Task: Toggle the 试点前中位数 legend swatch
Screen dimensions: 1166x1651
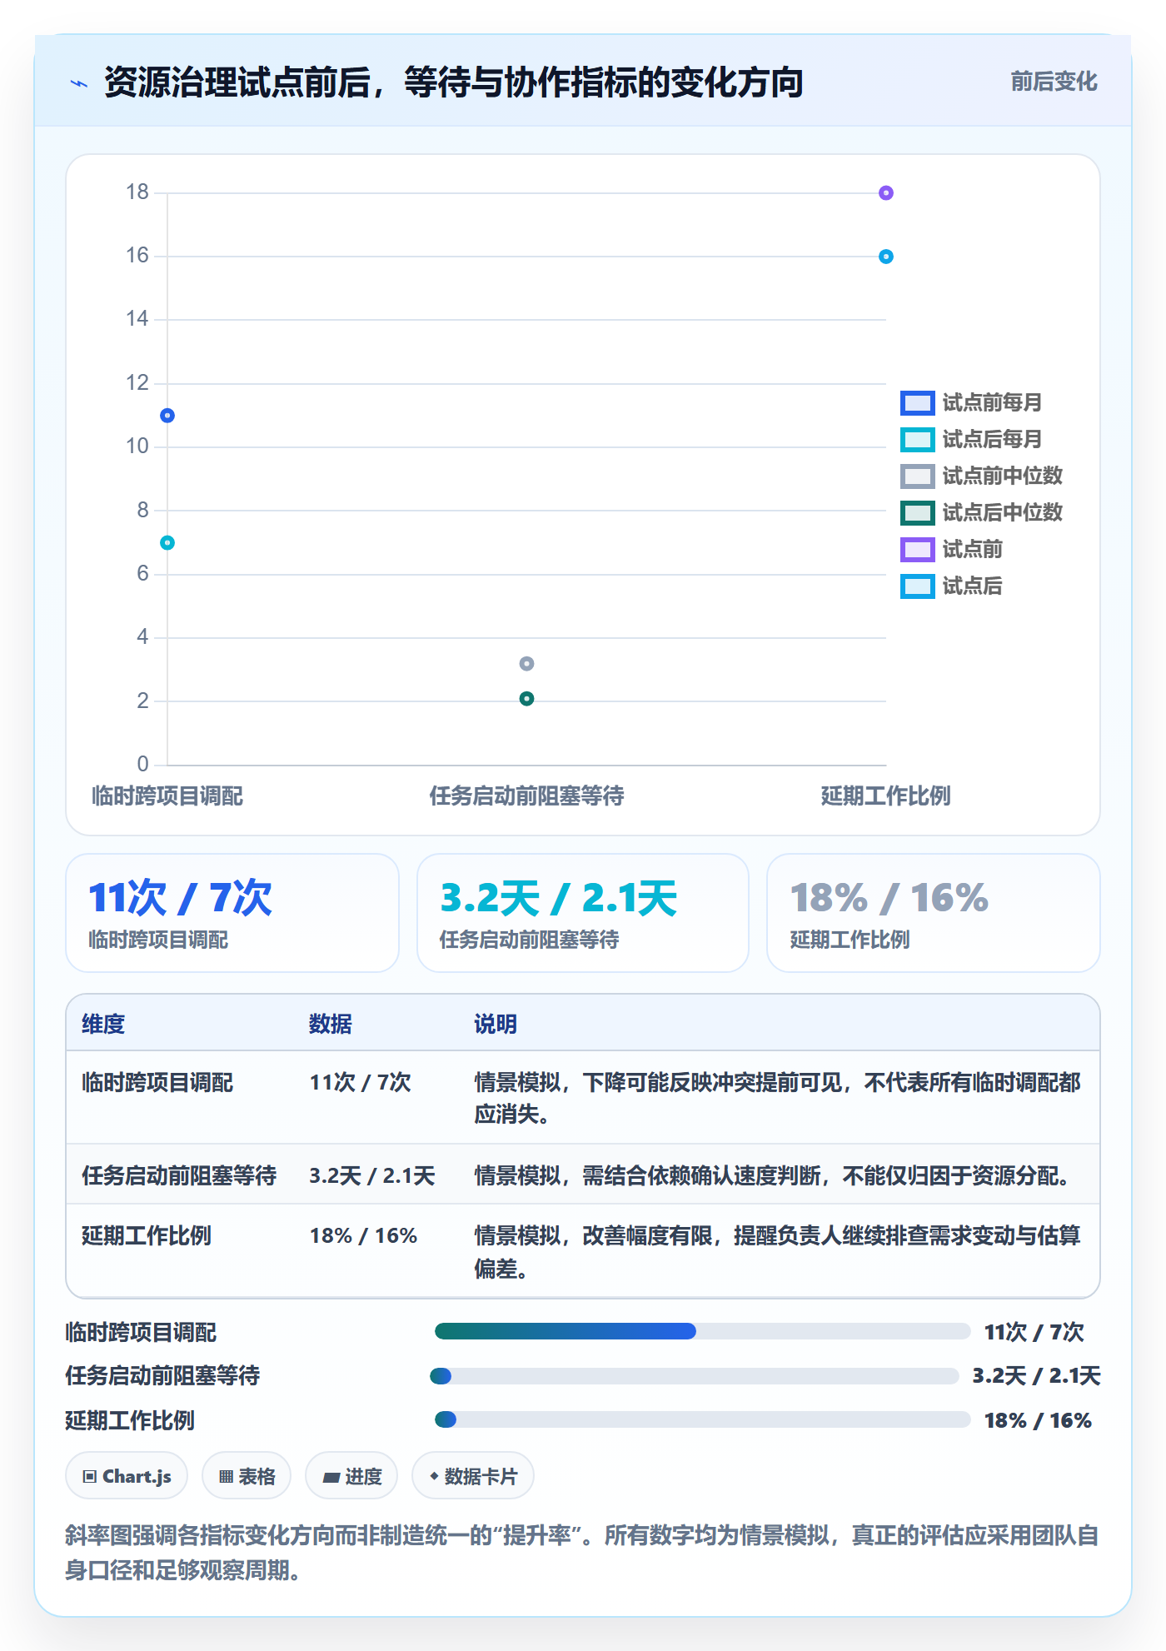Action: [917, 476]
